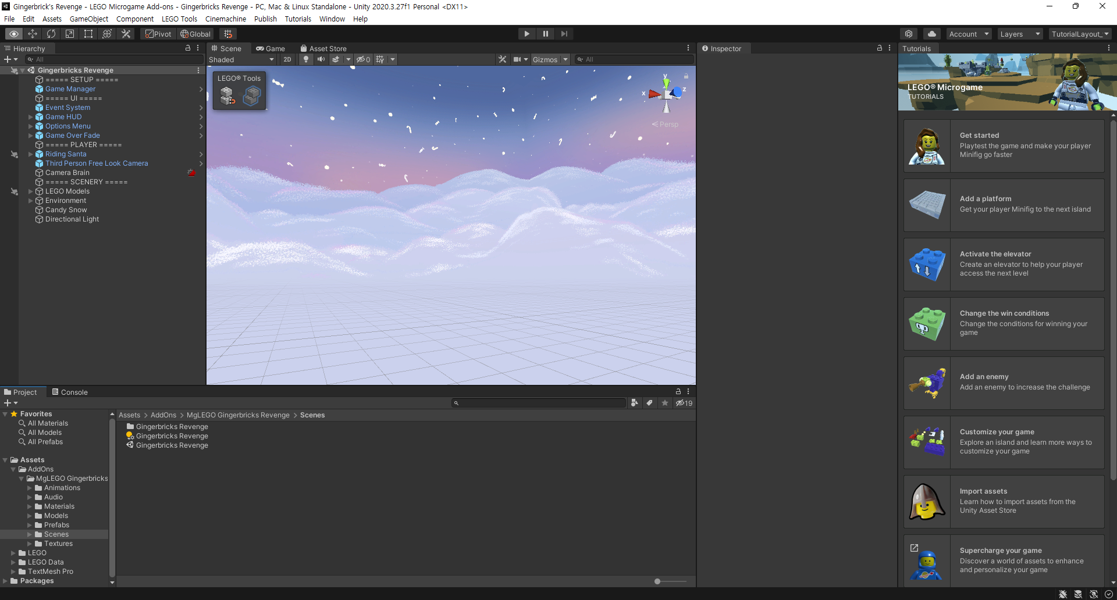The width and height of the screenshot is (1117, 600).
Task: Open Hierarchy create (+) dropdown
Action: pos(11,59)
